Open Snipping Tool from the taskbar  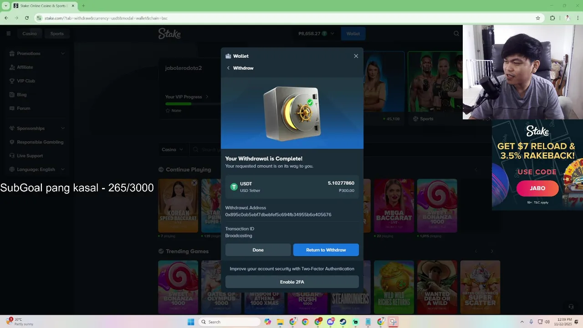click(393, 322)
